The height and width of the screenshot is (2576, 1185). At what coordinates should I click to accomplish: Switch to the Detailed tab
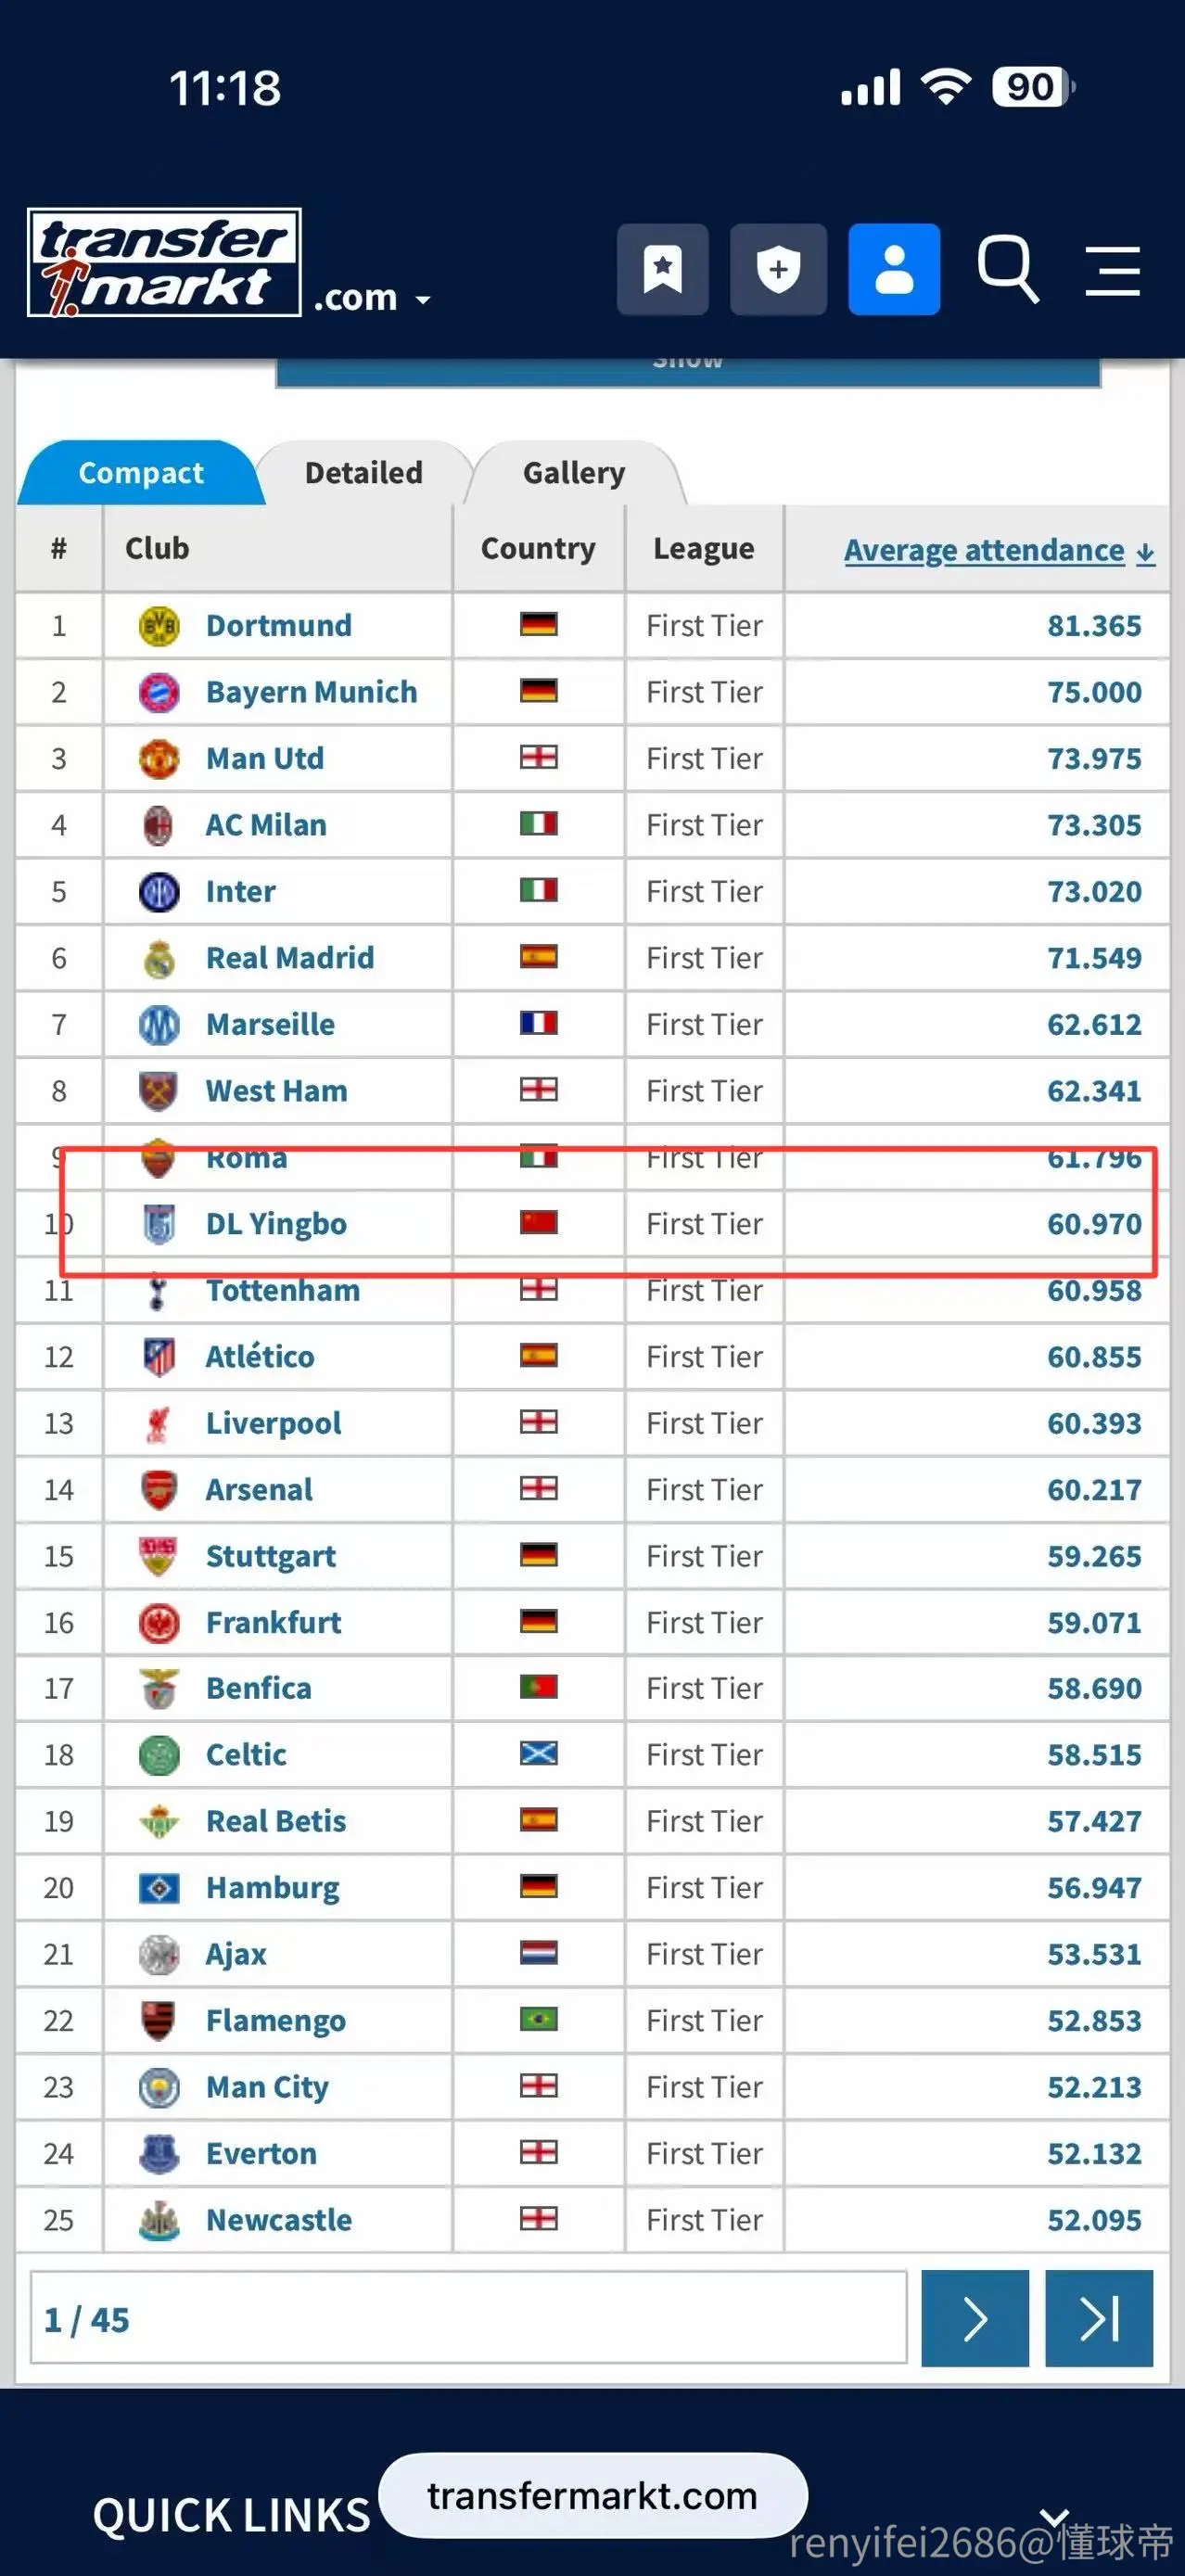pos(364,472)
